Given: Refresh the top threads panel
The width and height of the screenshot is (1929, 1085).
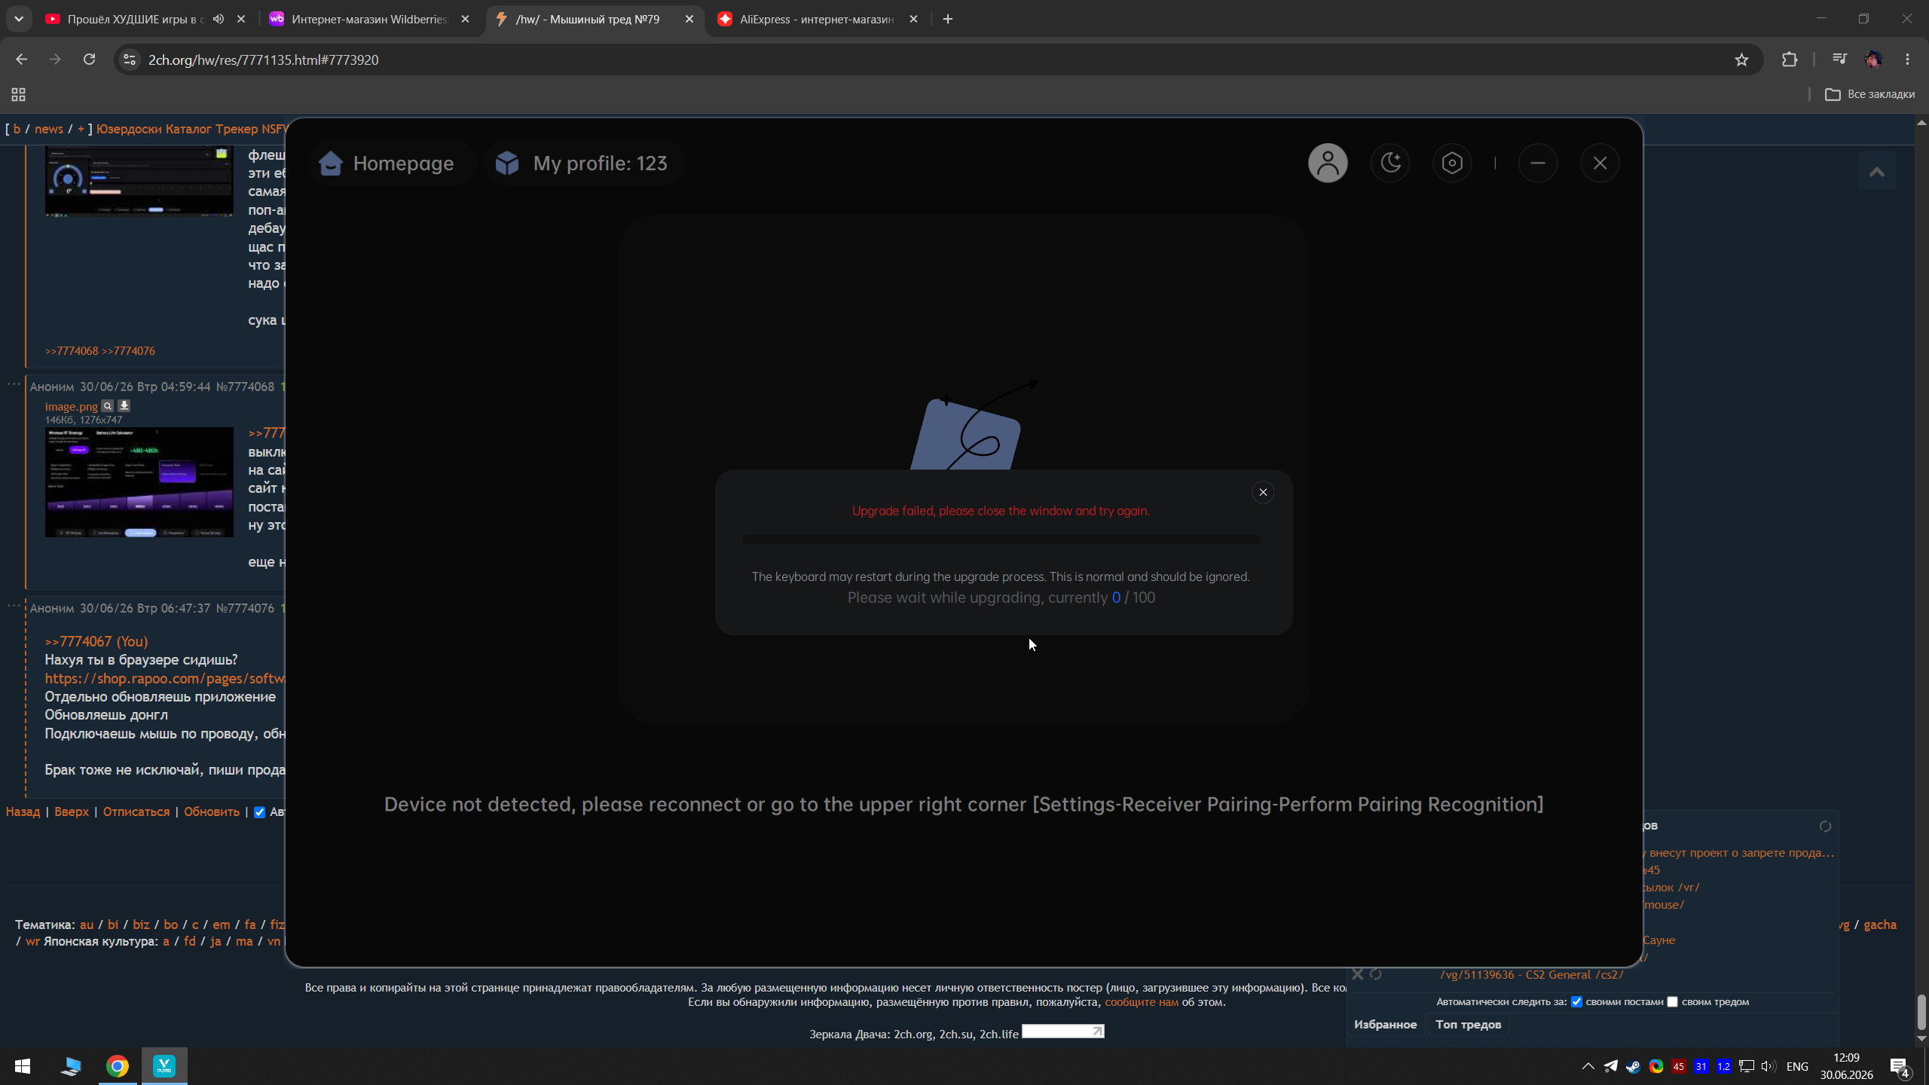Looking at the screenshot, I should pos(1825,827).
